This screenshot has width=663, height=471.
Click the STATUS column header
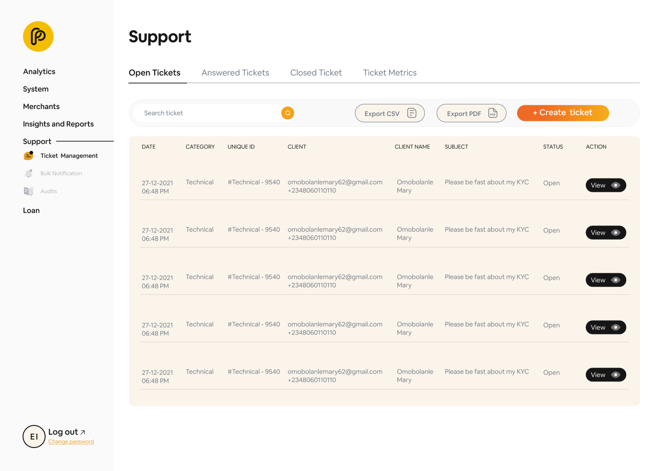coord(553,147)
